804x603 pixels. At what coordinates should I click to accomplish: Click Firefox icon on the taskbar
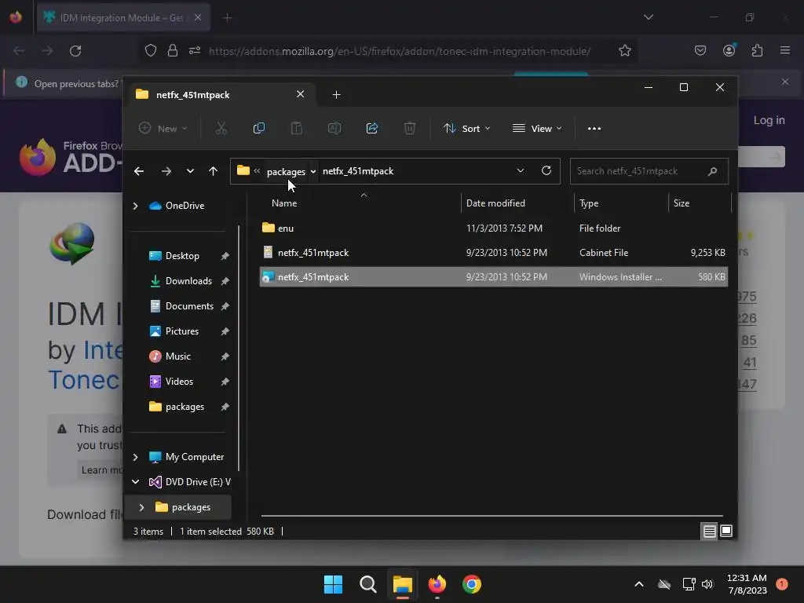tap(437, 584)
